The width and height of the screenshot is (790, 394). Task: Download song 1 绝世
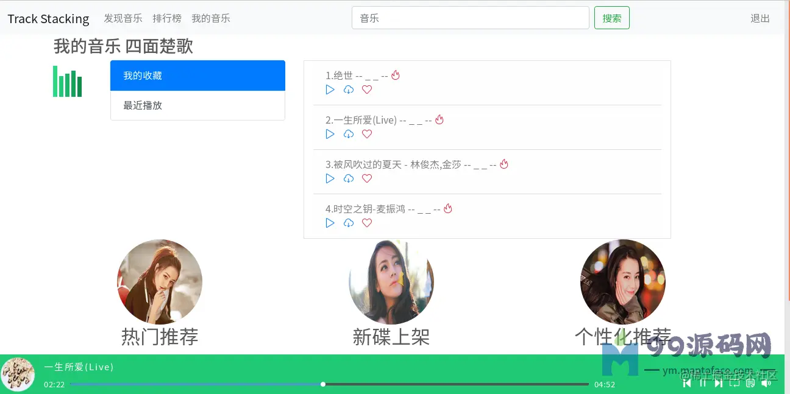tap(349, 90)
